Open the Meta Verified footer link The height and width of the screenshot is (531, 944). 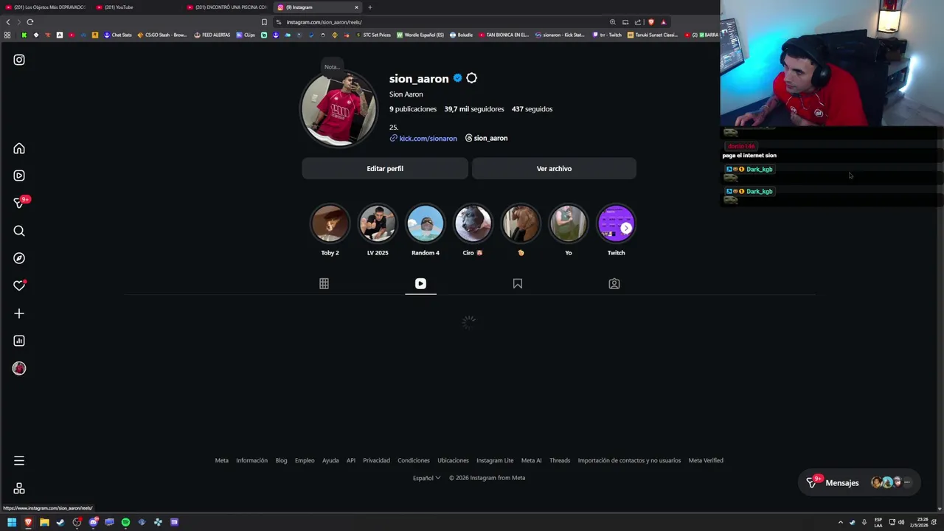coord(706,460)
